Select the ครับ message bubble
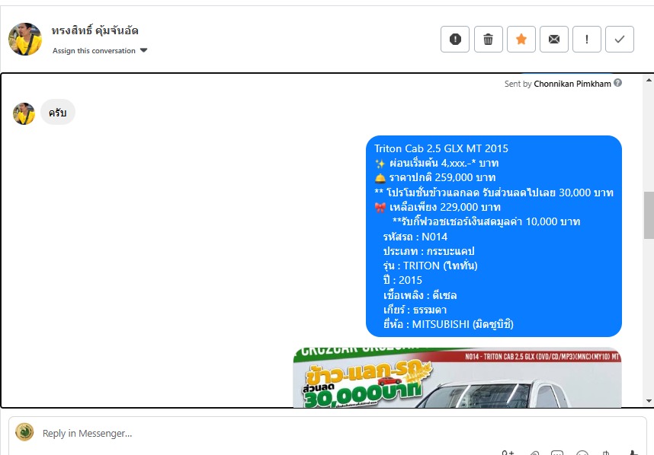 click(58, 113)
